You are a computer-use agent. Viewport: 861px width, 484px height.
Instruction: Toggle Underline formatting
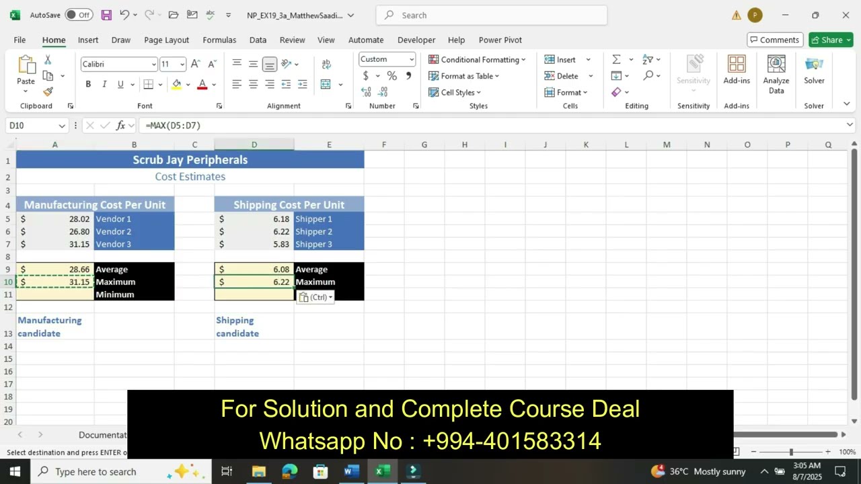[x=120, y=84]
